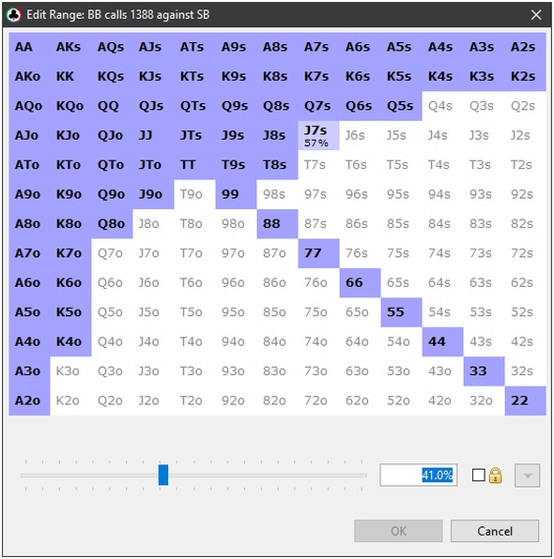The height and width of the screenshot is (559, 554).
Task: Select the unselected T9o cell
Action: coord(194,194)
